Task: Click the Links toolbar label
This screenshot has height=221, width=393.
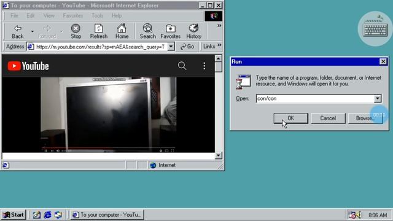Action: (x=209, y=47)
